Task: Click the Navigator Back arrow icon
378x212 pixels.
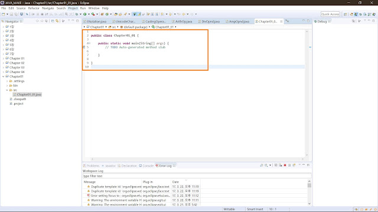Action: coord(37,21)
